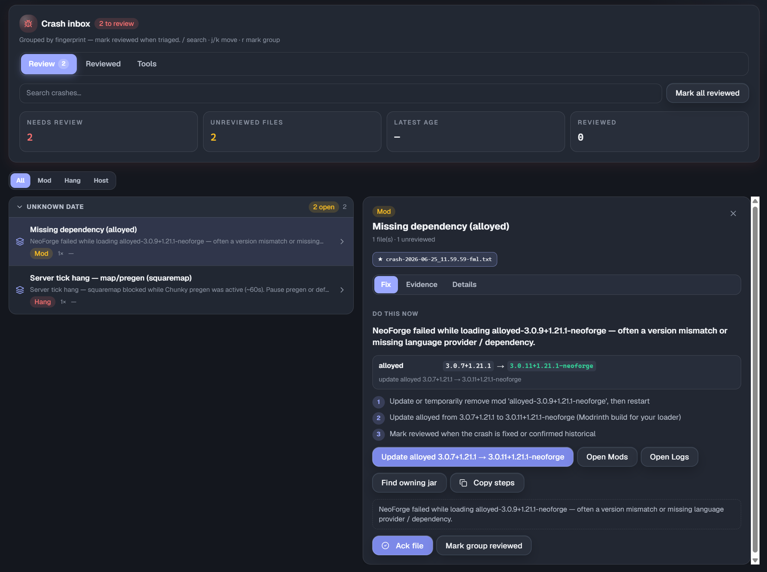
Task: Click version 3.0.7+1.21.1 chip
Action: 468,366
